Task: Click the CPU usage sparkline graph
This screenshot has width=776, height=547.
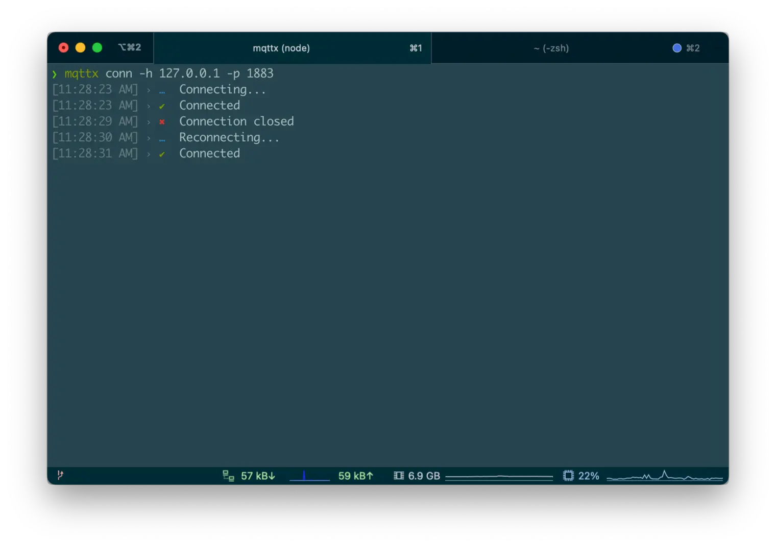Action: pos(664,475)
